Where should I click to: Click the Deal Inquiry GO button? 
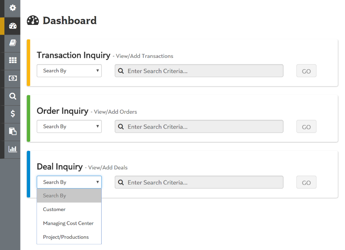pyautogui.click(x=306, y=183)
